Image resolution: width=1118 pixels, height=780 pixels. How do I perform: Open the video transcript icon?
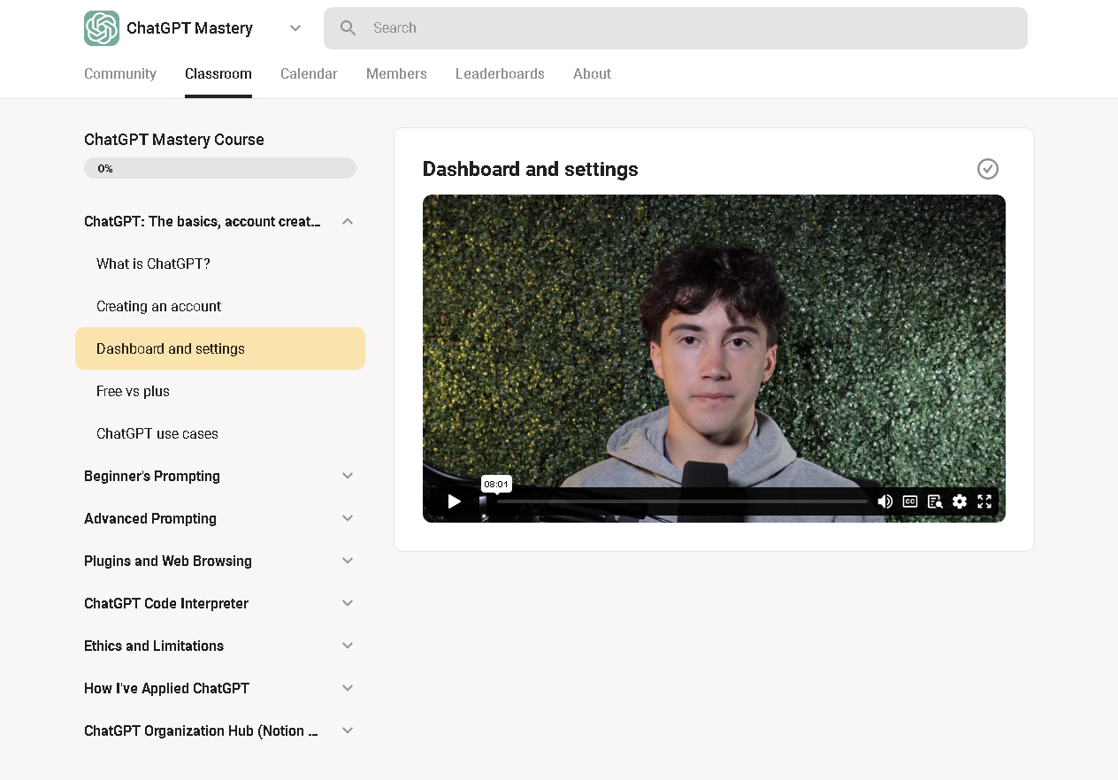[935, 501]
